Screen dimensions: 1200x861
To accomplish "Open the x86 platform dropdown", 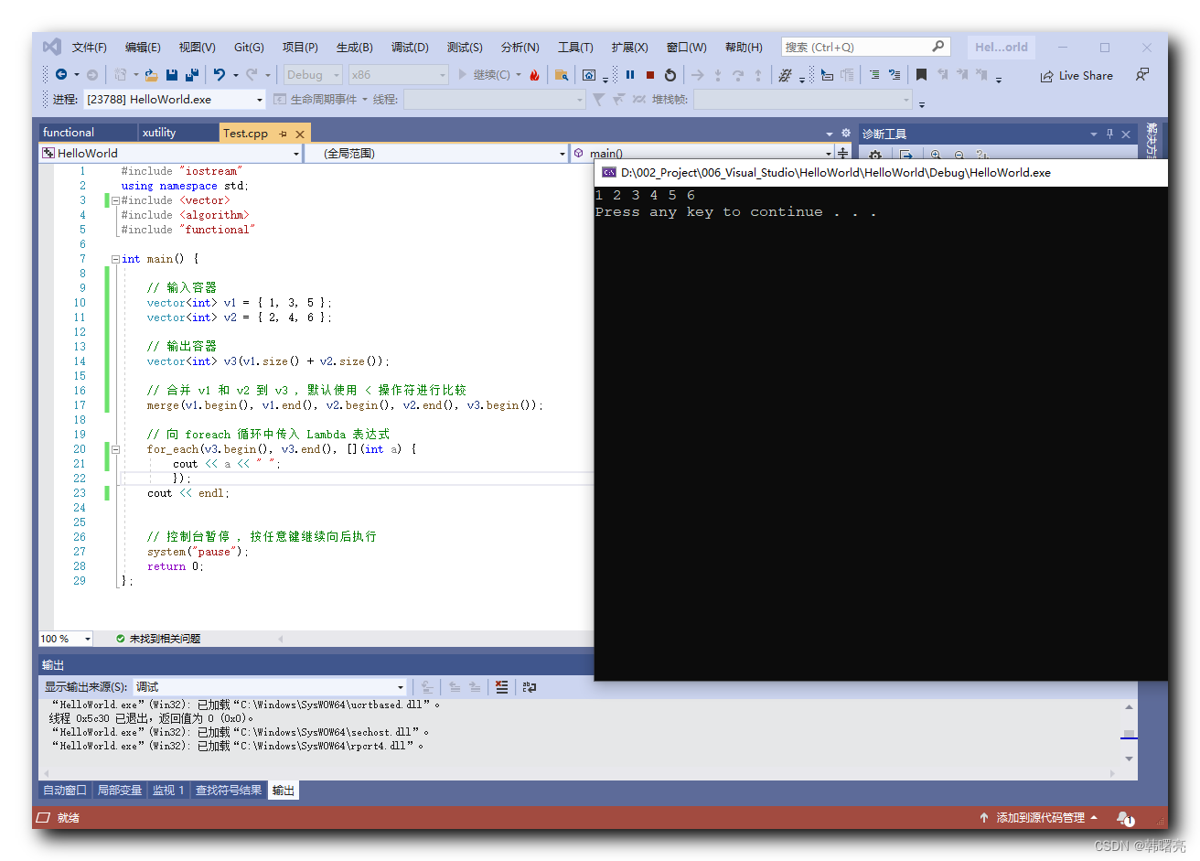I will tap(399, 75).
